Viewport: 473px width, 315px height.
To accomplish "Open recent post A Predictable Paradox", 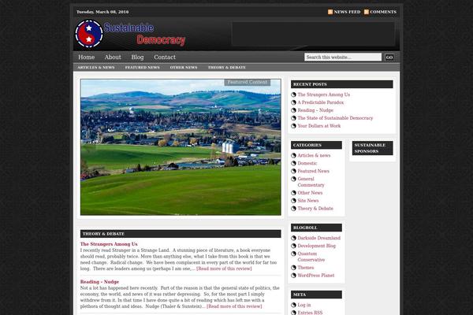I will click(320, 102).
